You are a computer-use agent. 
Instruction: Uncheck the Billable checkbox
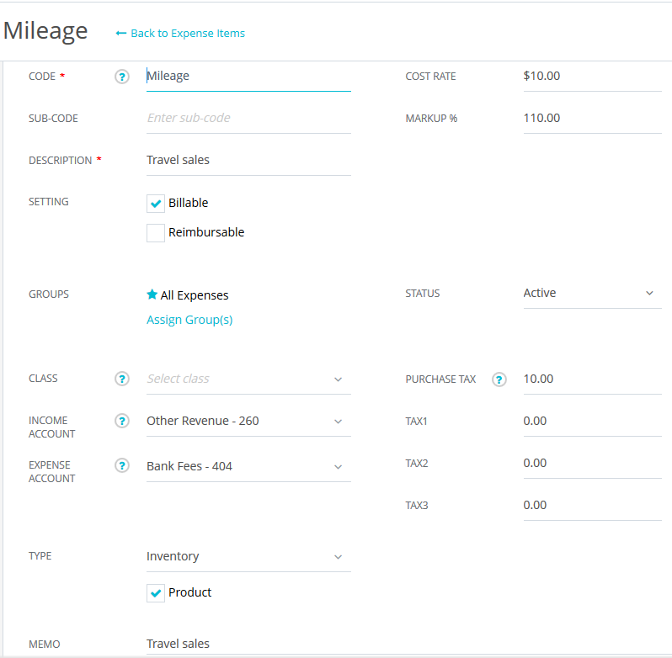[x=156, y=204]
